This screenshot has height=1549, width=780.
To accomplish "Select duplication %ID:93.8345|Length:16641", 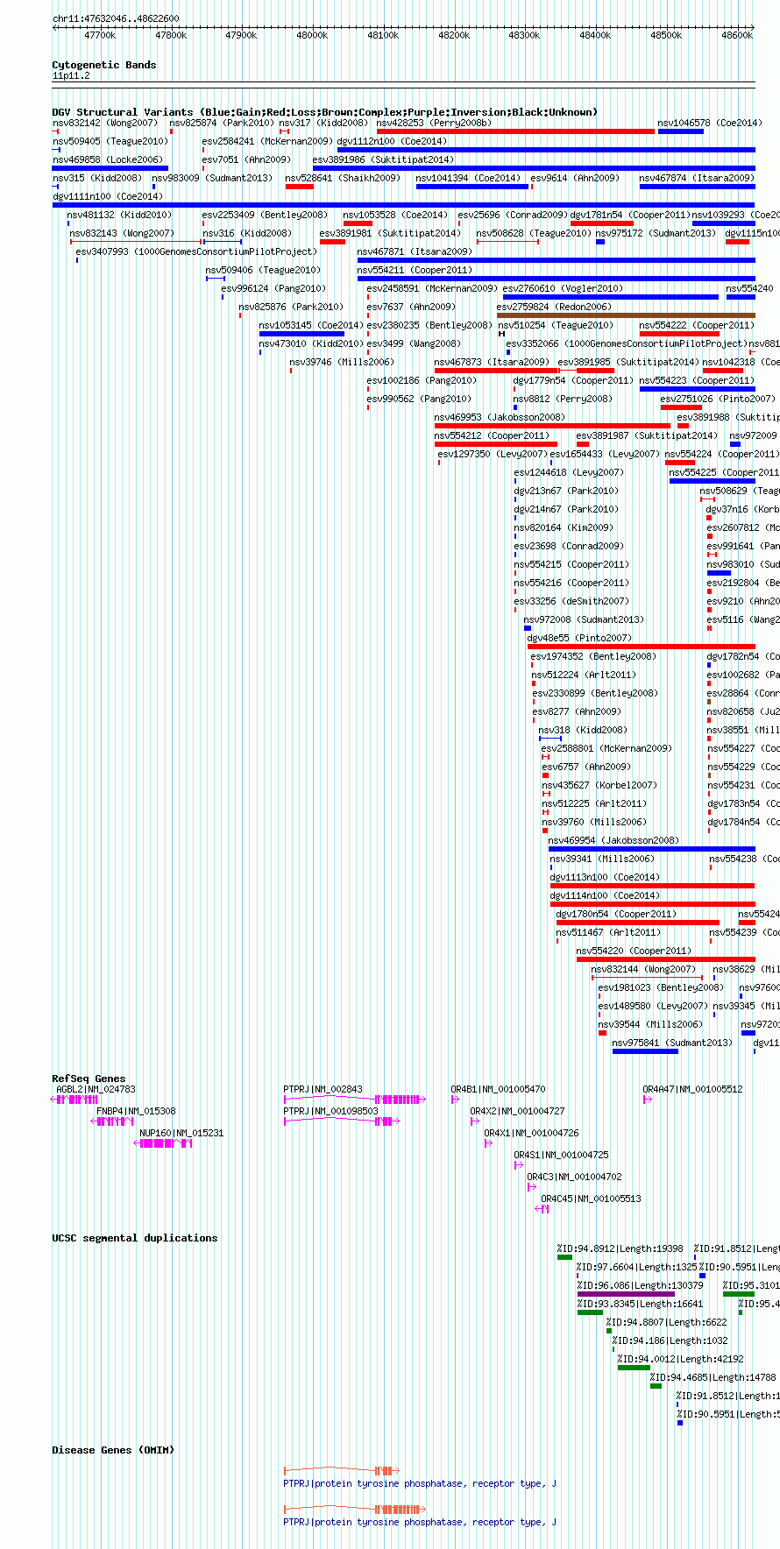I will 640,1304.
